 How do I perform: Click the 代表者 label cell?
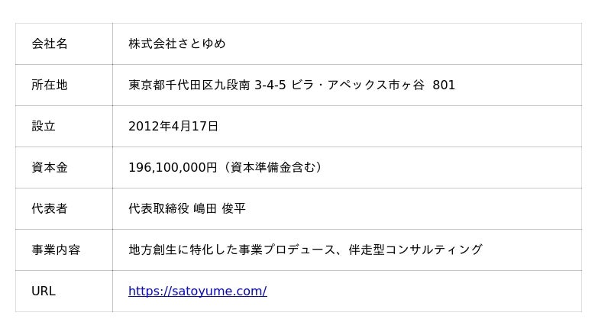pos(50,208)
